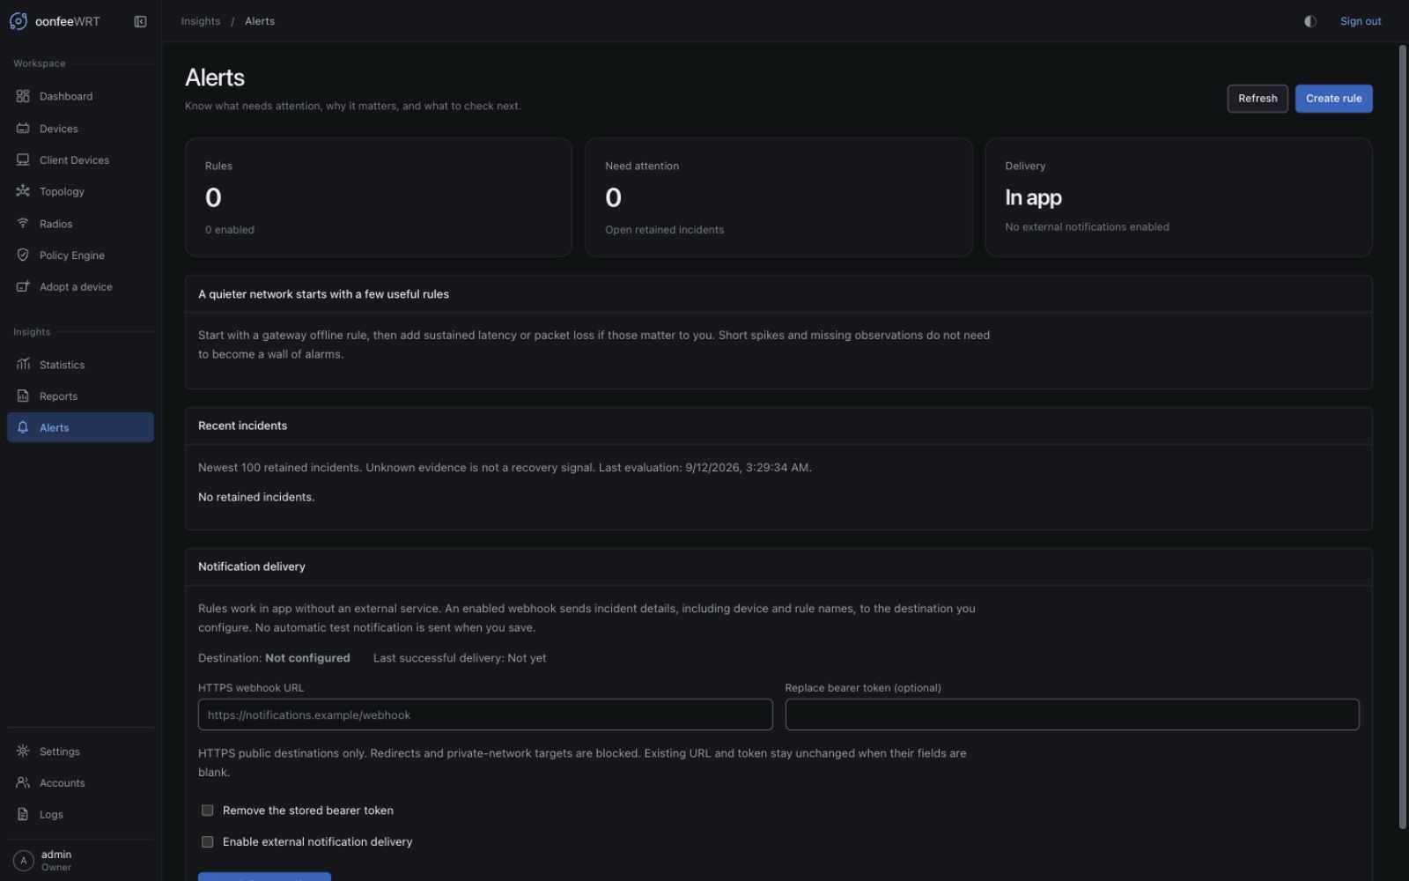Collapse the sidebar with panel icon
This screenshot has width=1409, height=881.
140,21
